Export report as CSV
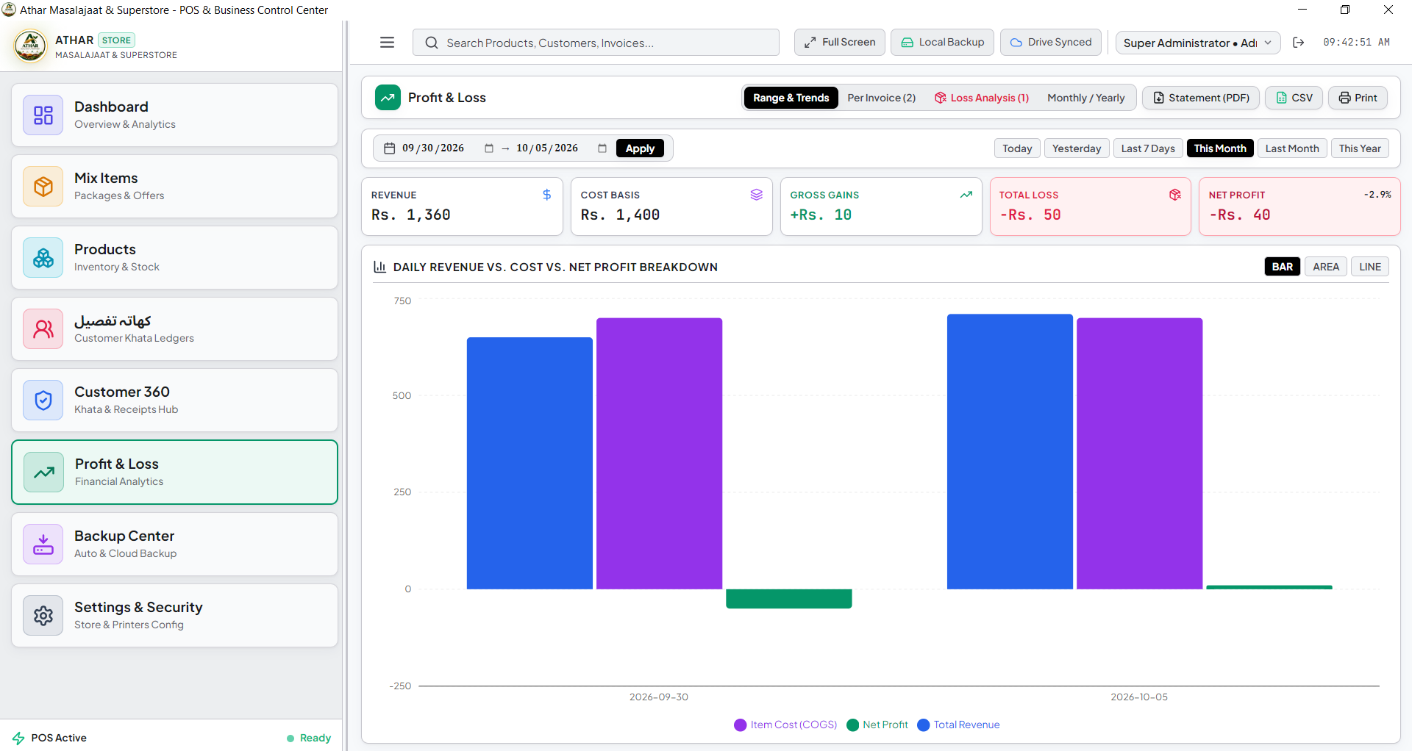The image size is (1412, 751). pos(1294,98)
